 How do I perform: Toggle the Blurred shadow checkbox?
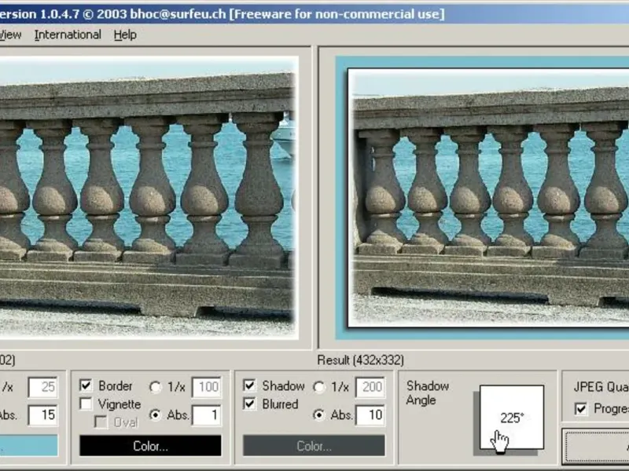[249, 403]
